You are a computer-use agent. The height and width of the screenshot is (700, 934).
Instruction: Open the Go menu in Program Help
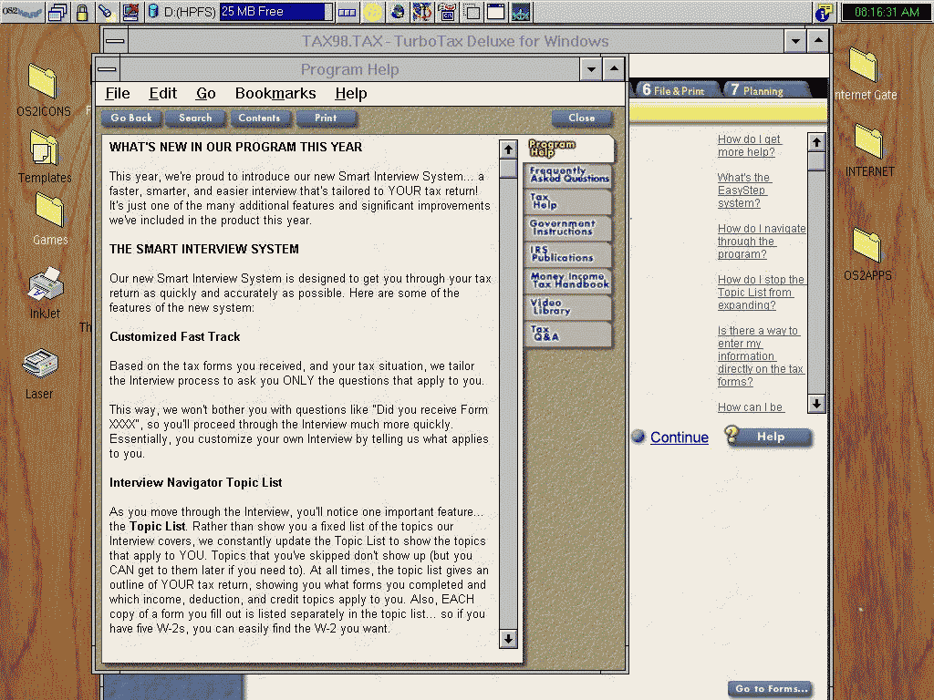click(205, 94)
